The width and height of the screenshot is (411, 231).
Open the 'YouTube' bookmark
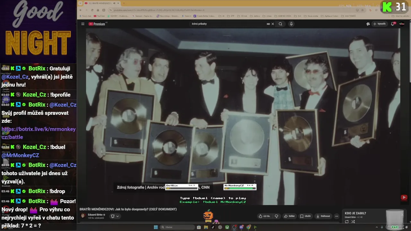[99, 16]
